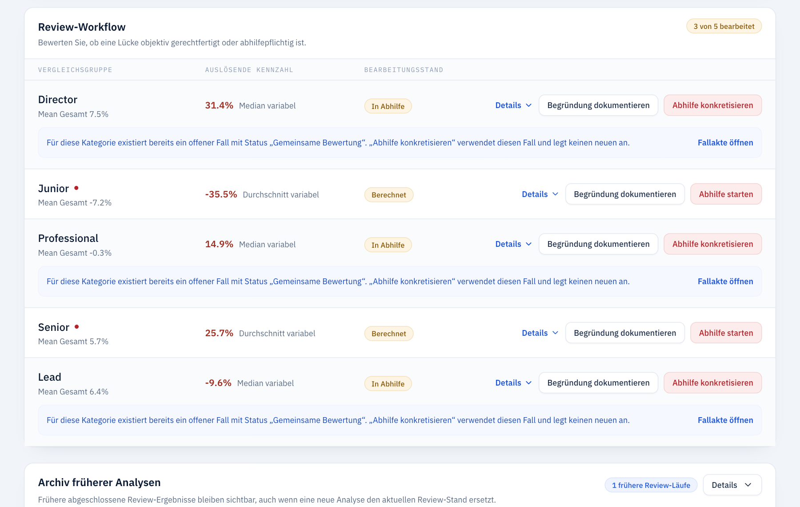This screenshot has height=507, width=800.
Task: Click the Berechnet status for Senior
Action: click(389, 334)
